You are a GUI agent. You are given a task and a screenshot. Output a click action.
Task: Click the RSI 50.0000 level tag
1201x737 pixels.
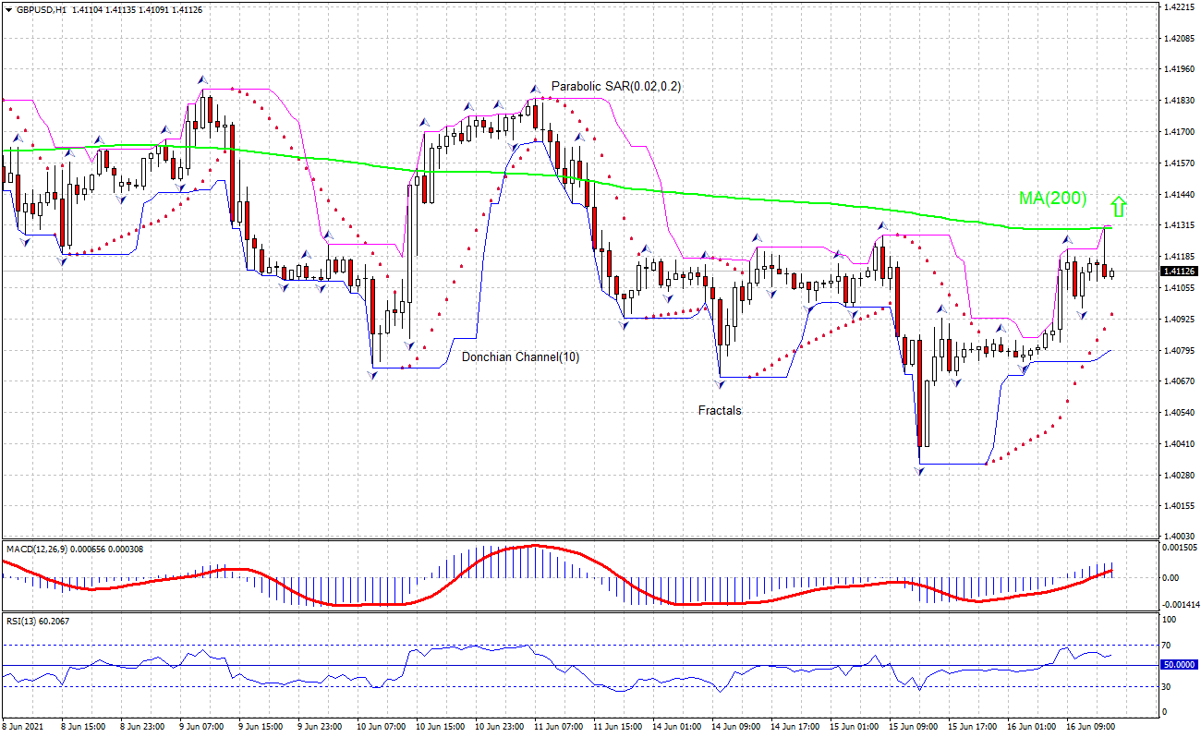[1178, 665]
